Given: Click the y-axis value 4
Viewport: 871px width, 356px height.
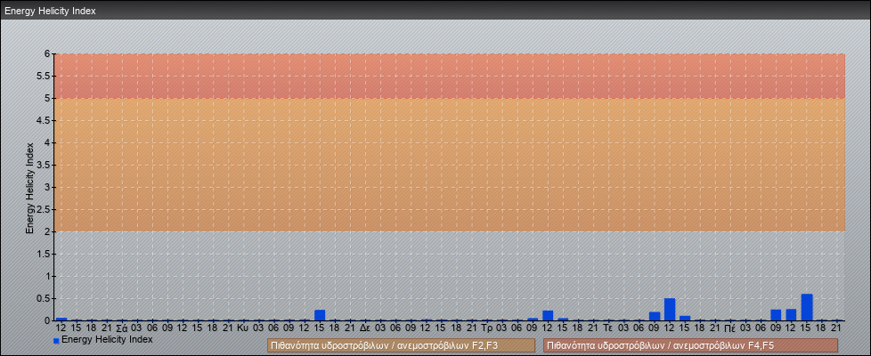Looking at the screenshot, I should pyautogui.click(x=48, y=142).
